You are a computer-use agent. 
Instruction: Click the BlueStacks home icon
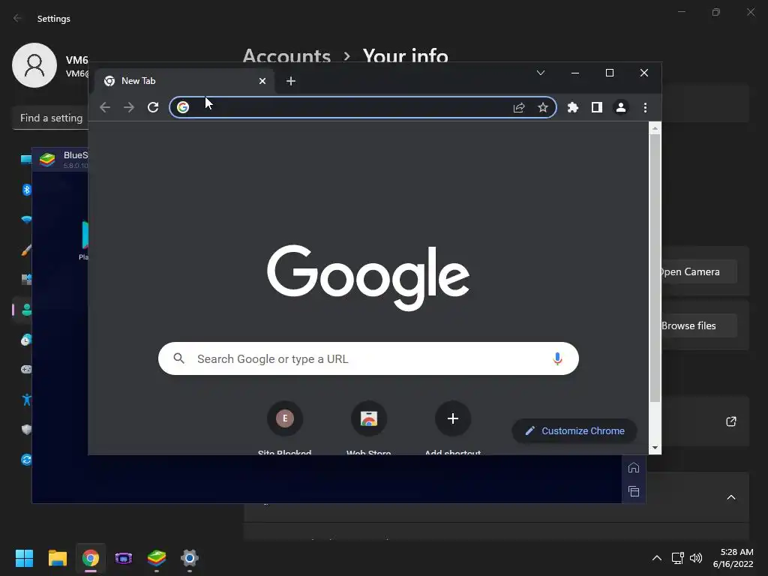pyautogui.click(x=634, y=468)
